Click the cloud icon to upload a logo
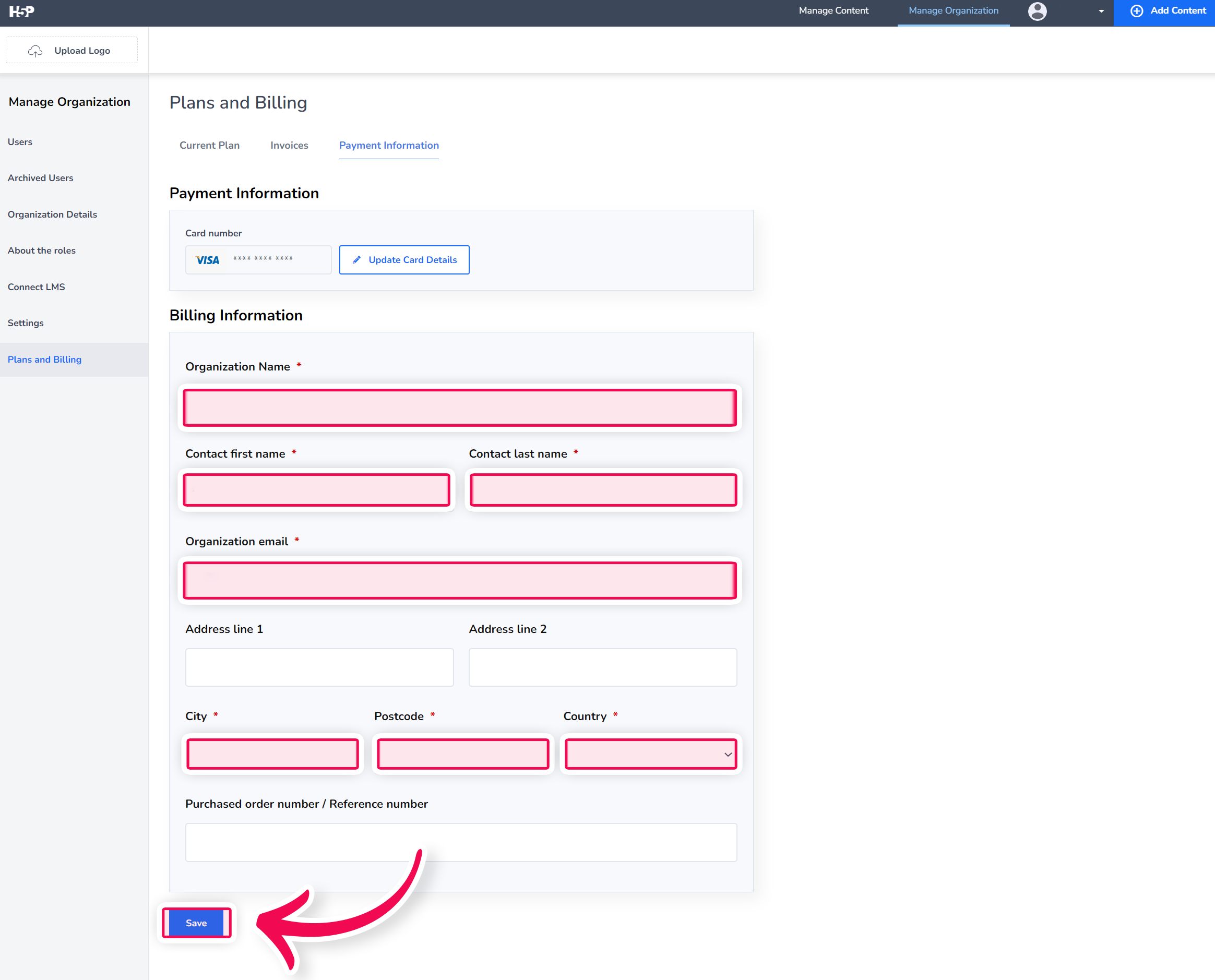1215x980 pixels. point(35,50)
